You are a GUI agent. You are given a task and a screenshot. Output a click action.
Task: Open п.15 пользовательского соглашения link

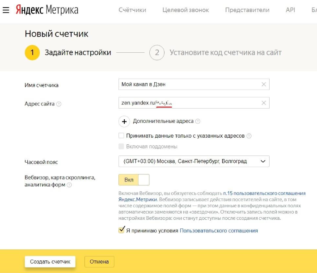click(264, 193)
